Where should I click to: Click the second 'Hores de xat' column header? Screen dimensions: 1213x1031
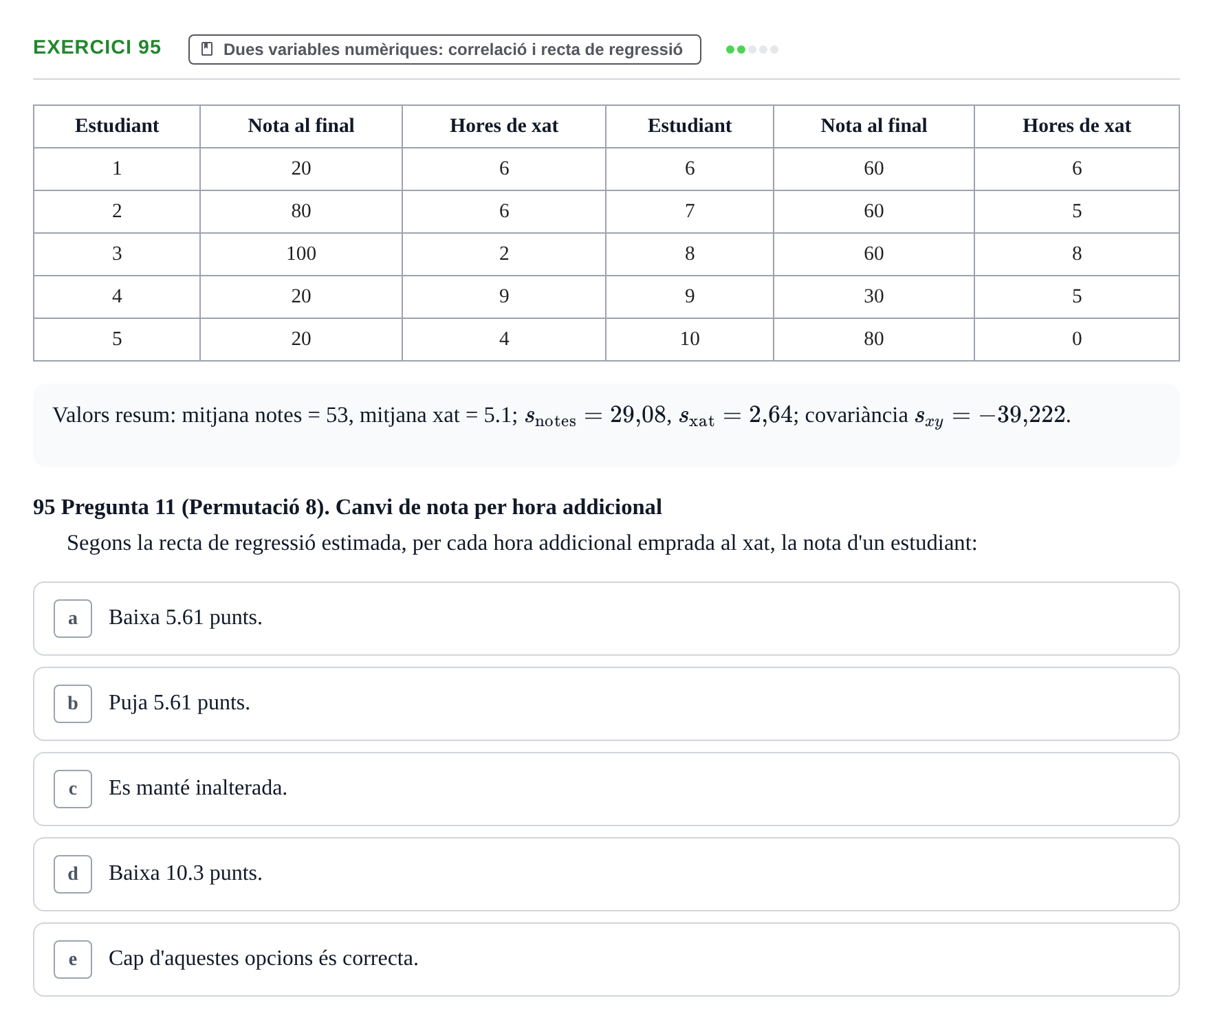tap(1077, 126)
